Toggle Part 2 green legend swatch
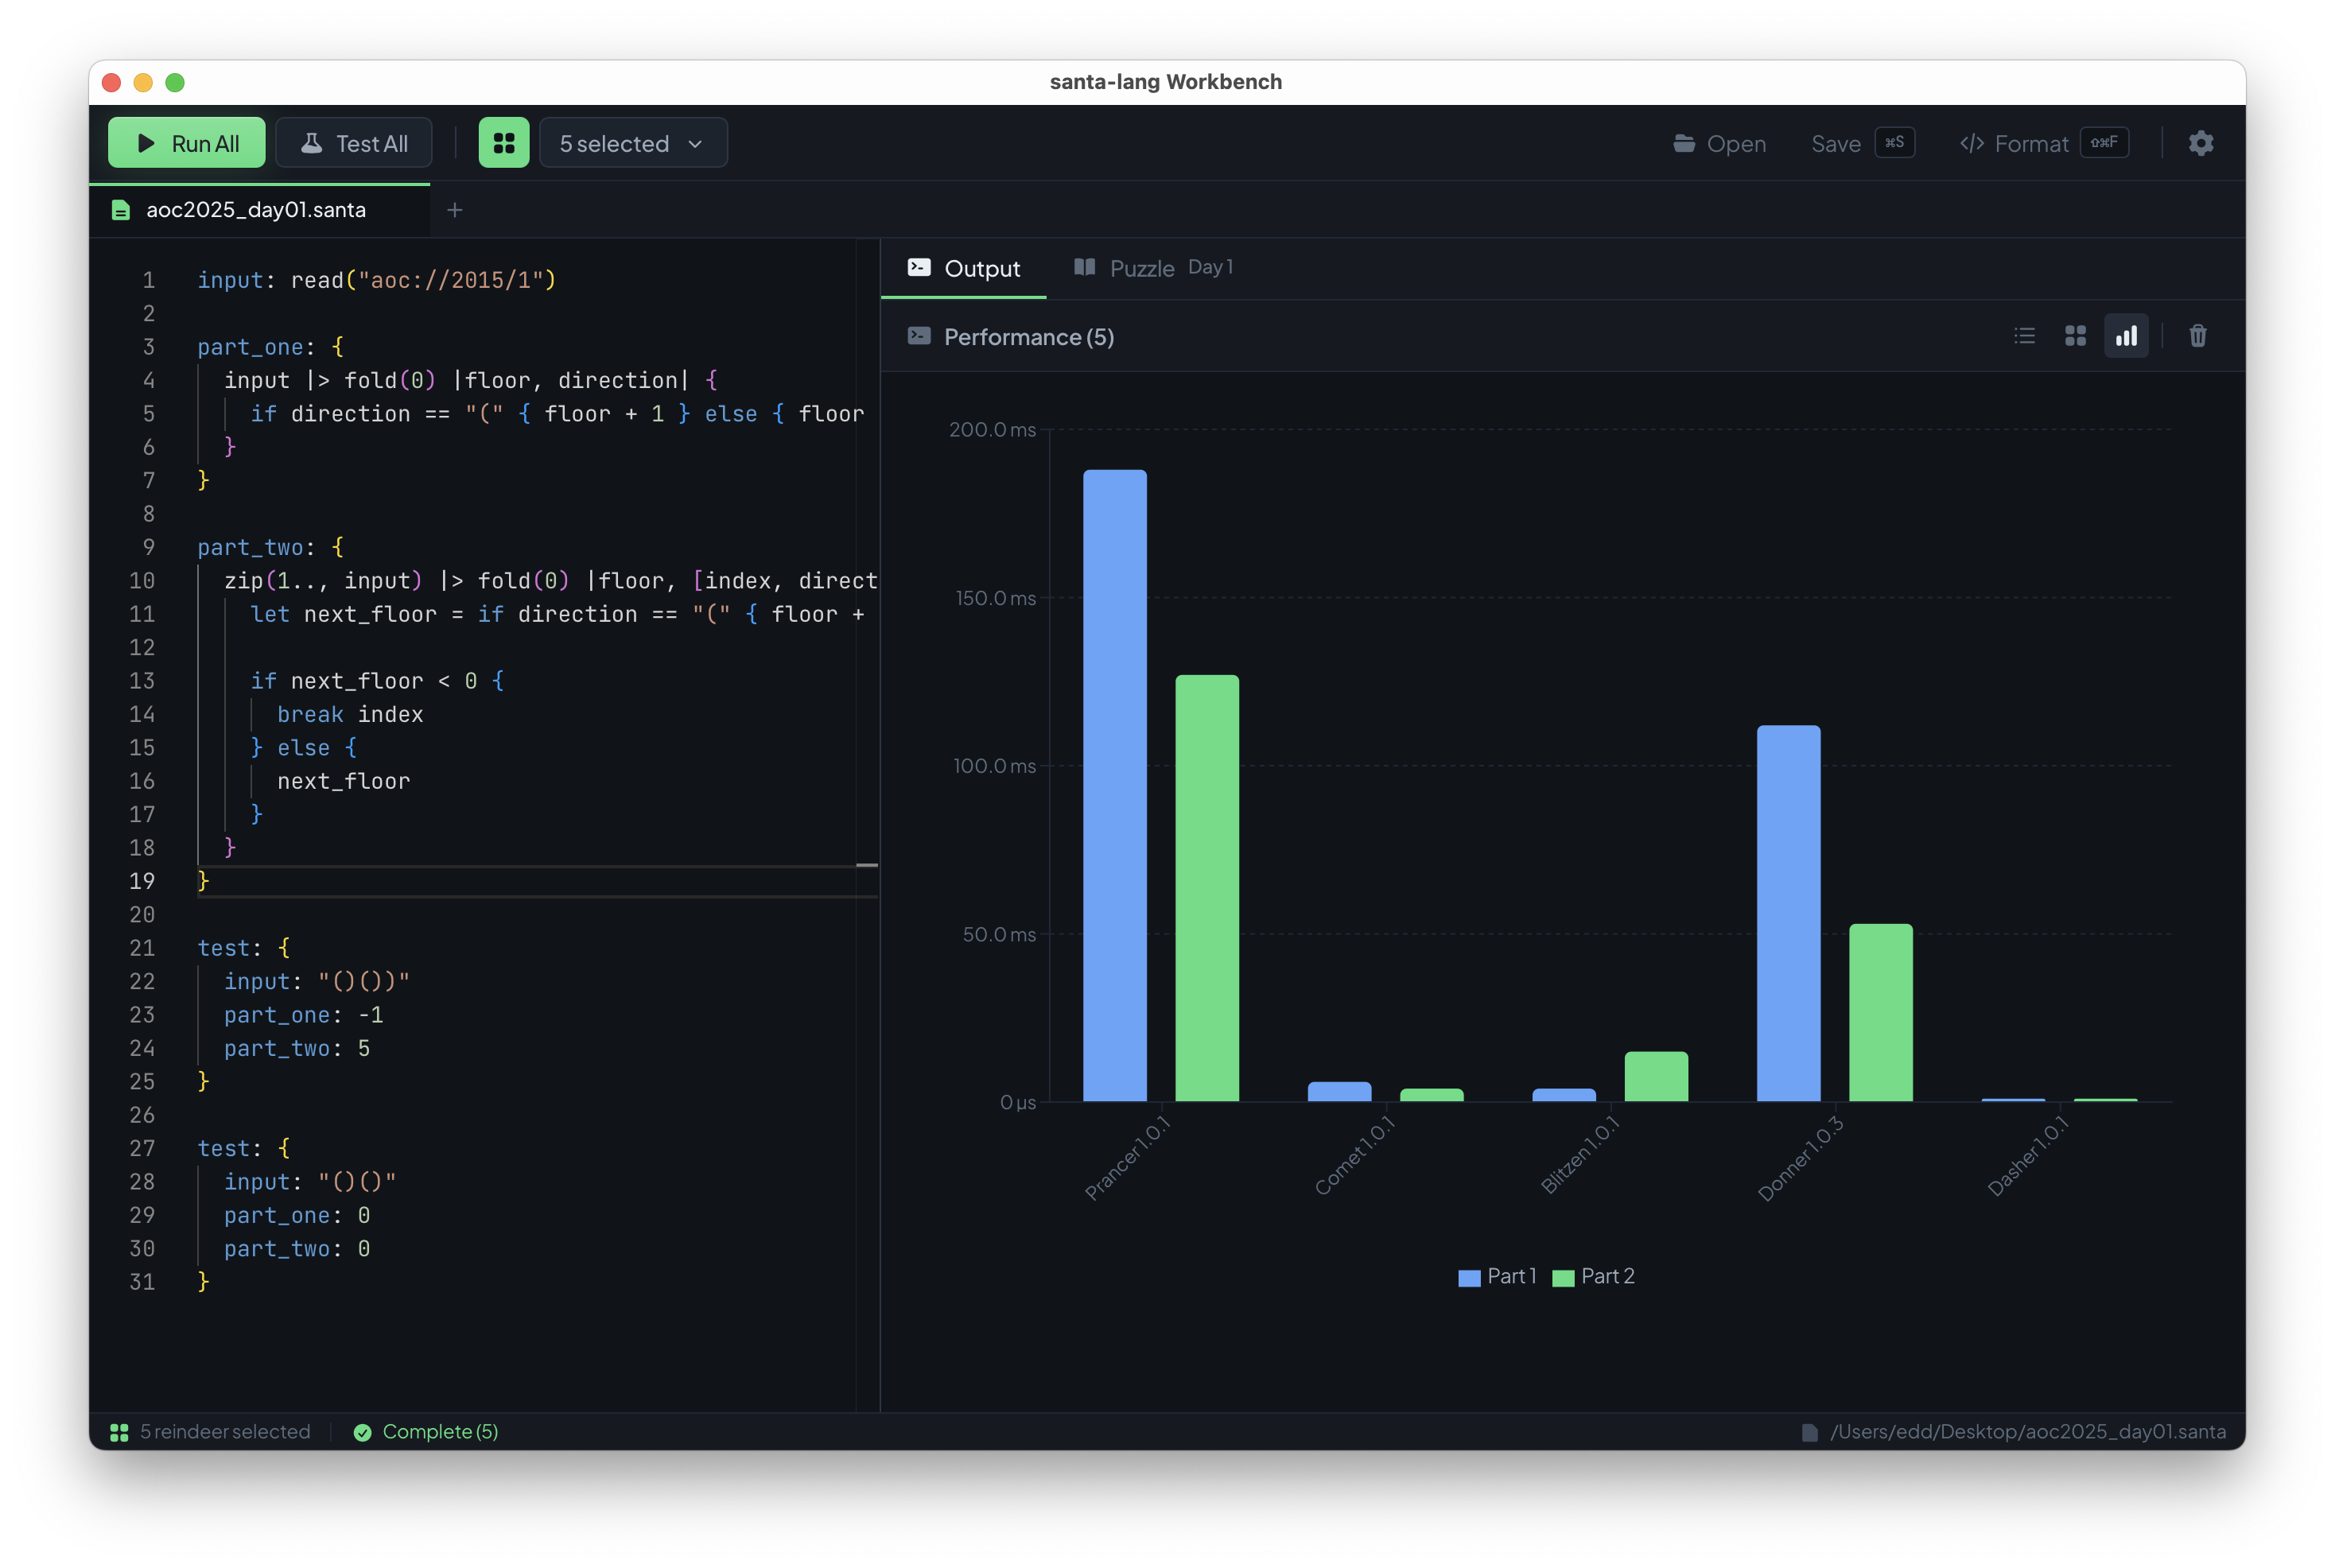The width and height of the screenshot is (2335, 1568). [x=1563, y=1277]
